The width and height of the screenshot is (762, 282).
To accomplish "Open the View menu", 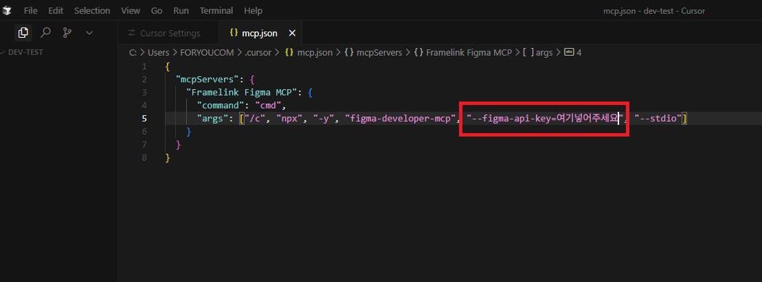I will coord(131,10).
